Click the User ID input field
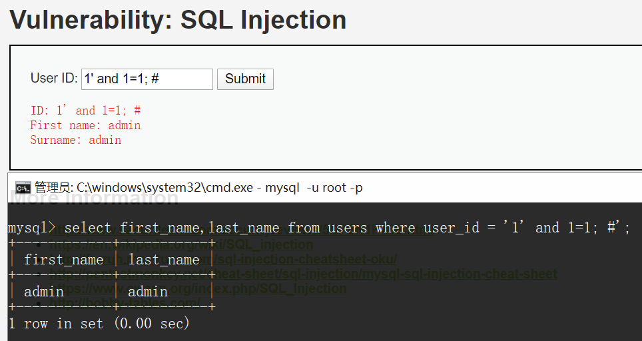The height and width of the screenshot is (341, 642). click(x=147, y=79)
